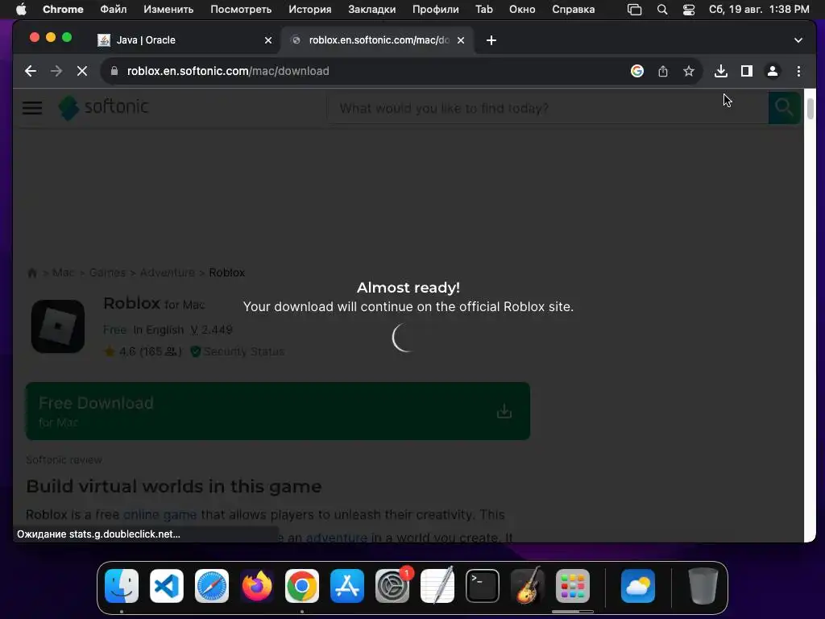Close the softonic Roblox tab
This screenshot has width=825, height=619.
pyautogui.click(x=461, y=40)
